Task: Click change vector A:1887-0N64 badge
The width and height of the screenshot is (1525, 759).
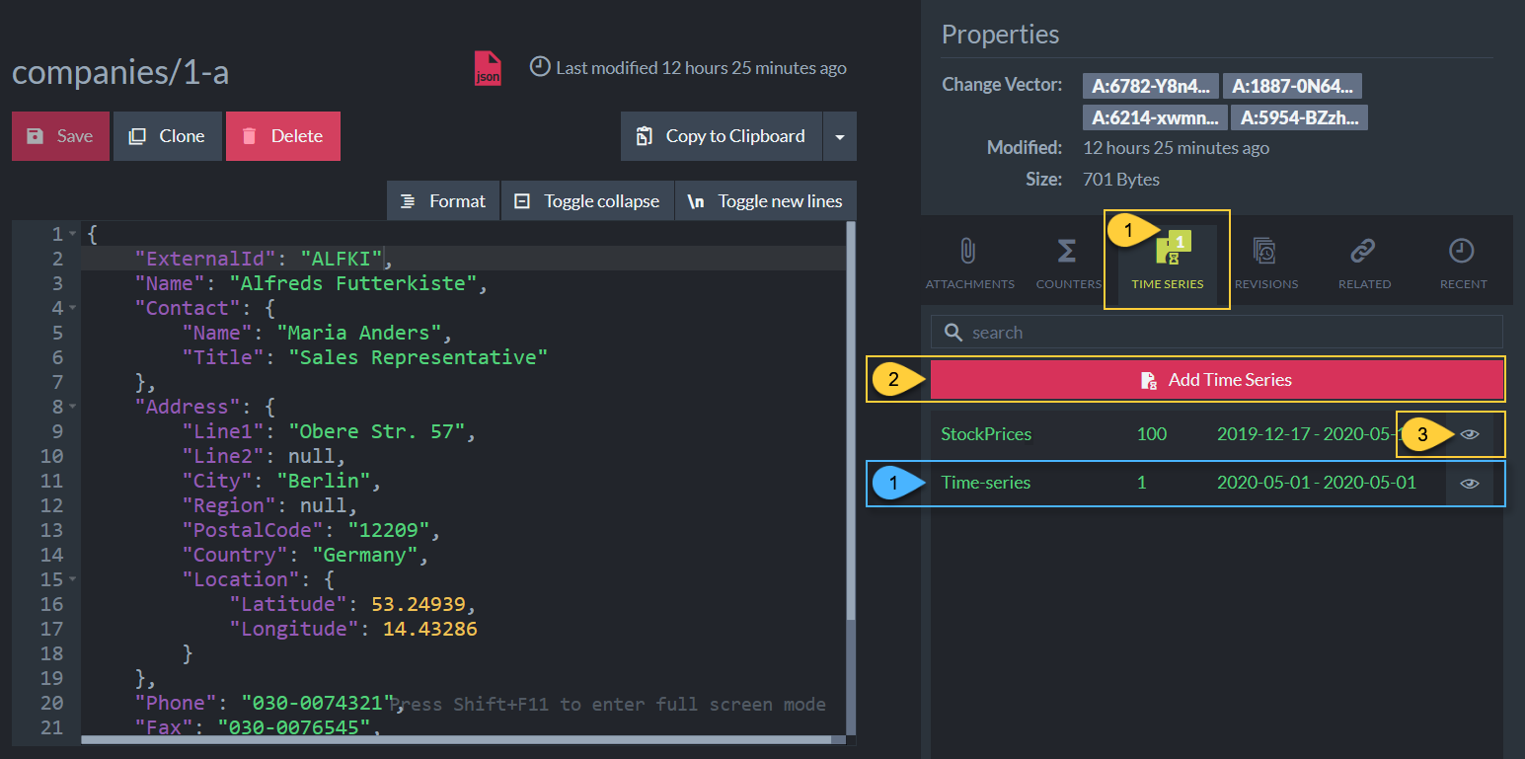Action: (x=1293, y=86)
